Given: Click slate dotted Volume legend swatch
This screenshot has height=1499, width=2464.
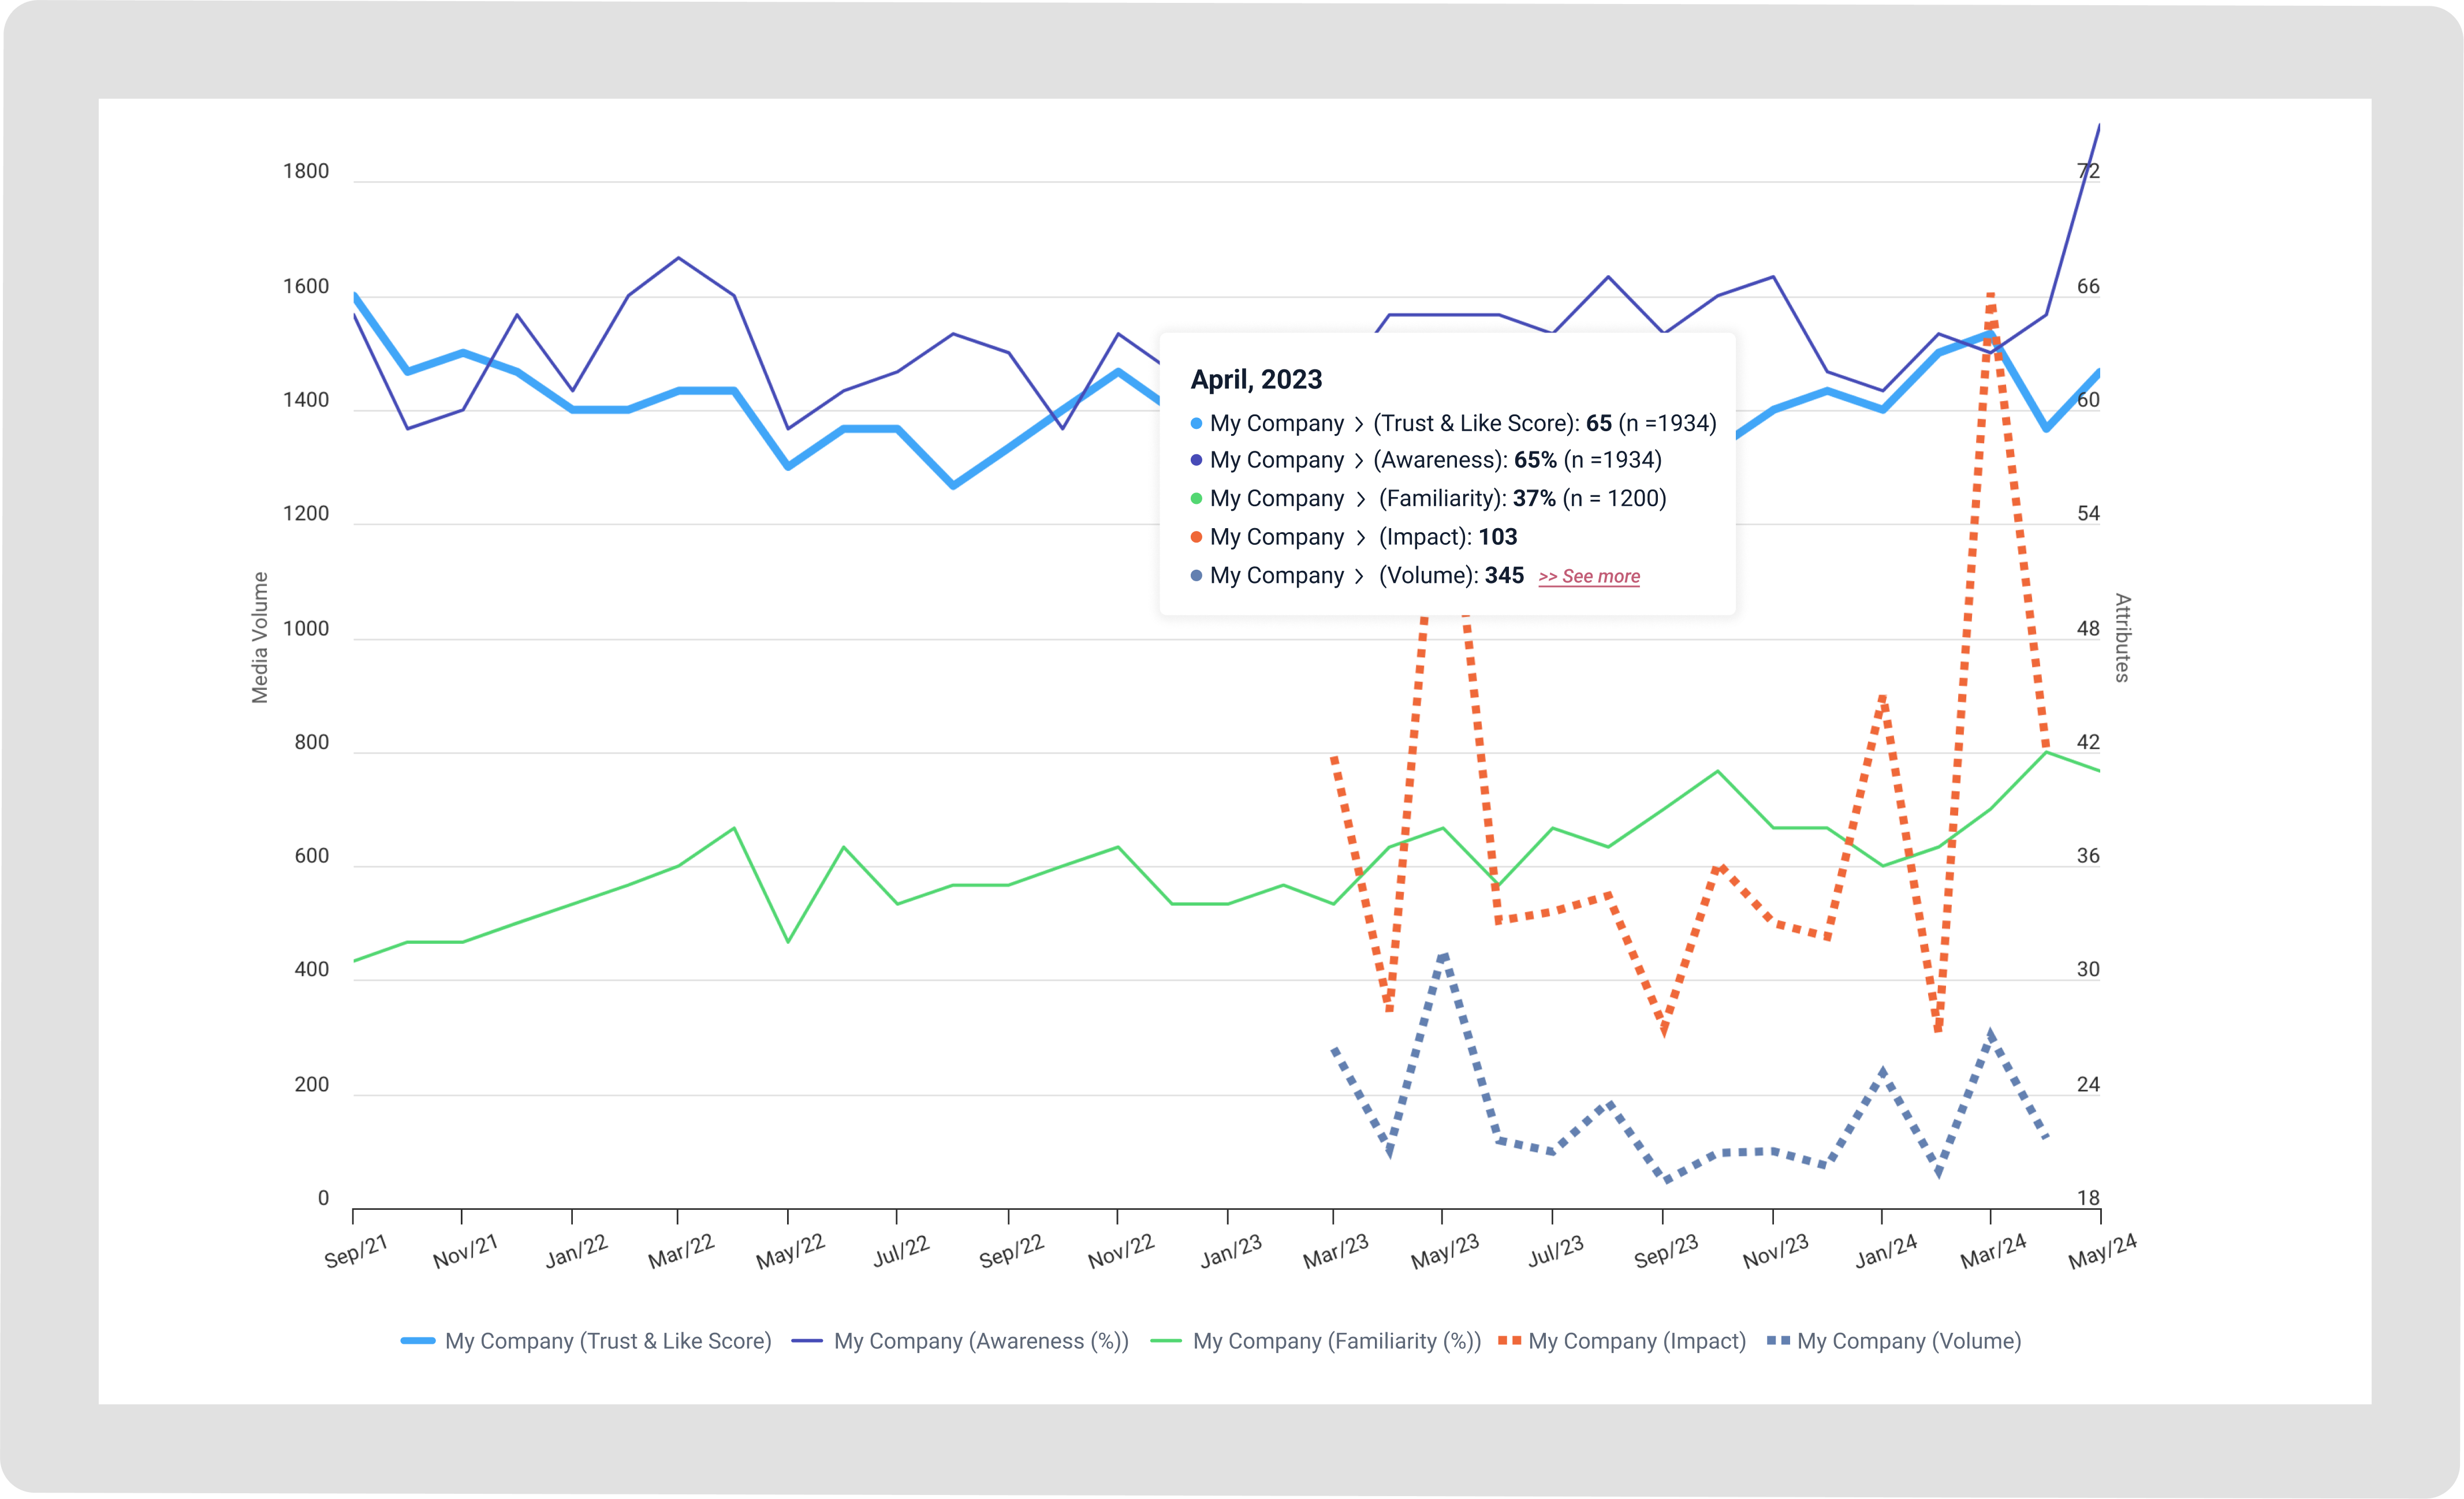Looking at the screenshot, I should click(1778, 1341).
